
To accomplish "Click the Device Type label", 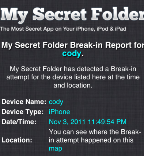I will [23, 112].
